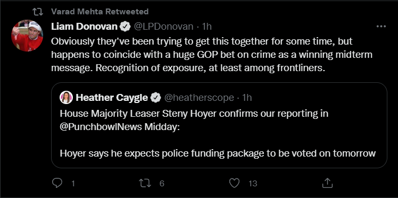The height and width of the screenshot is (198, 398).
Task: Click the 13 likes count
Action: point(253,183)
